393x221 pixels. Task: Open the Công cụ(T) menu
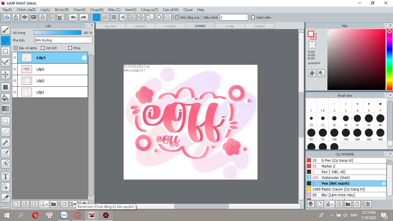pyautogui.click(x=149, y=10)
